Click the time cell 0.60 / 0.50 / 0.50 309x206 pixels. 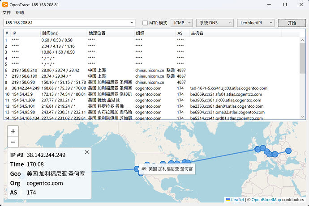click(57, 40)
